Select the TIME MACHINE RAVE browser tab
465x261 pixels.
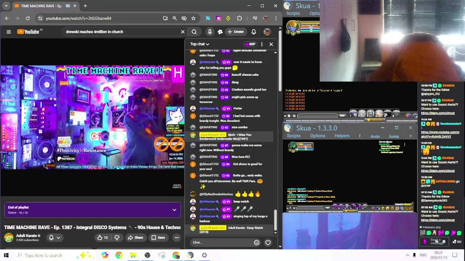click(x=45, y=6)
